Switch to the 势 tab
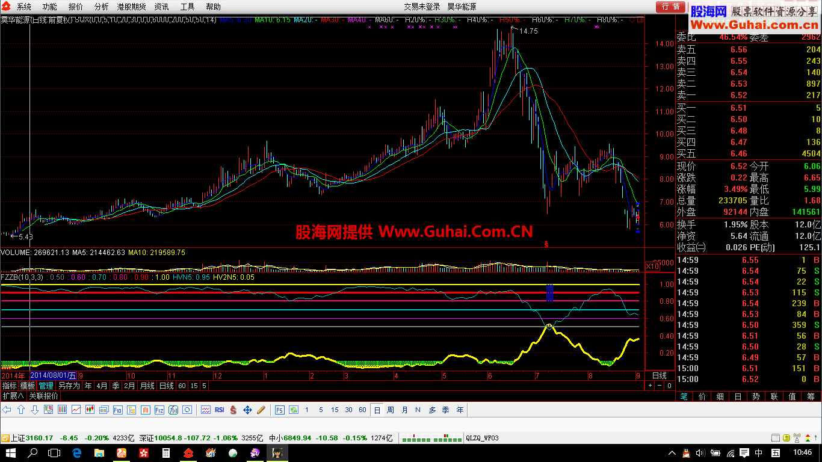 (756, 396)
